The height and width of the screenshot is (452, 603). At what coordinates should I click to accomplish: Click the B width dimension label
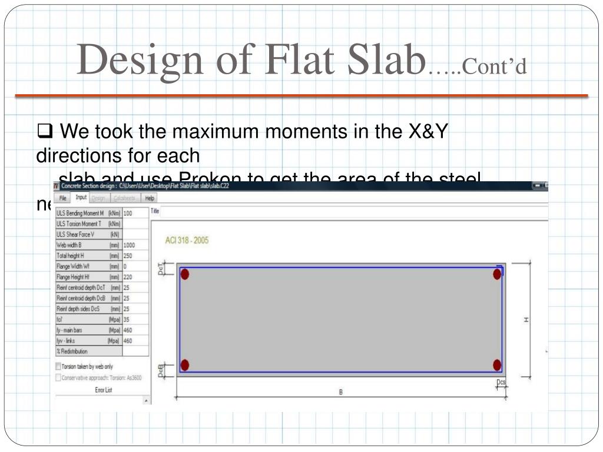point(341,392)
